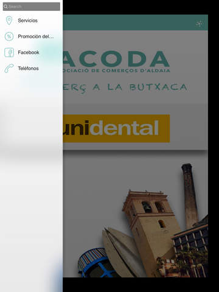Go to the Facebook menu label
219x292 pixels.
[x=29, y=52]
